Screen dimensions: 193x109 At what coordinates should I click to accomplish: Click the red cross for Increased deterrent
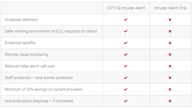pos(170,20)
